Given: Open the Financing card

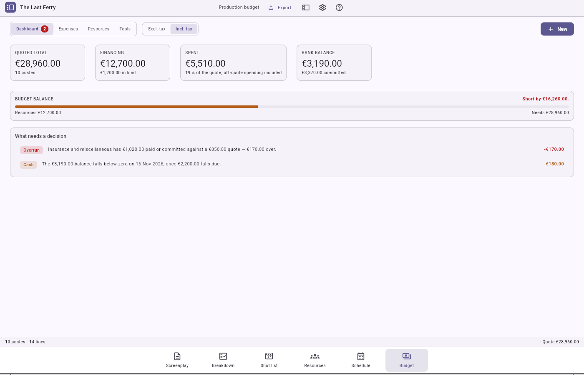Looking at the screenshot, I should (133, 62).
